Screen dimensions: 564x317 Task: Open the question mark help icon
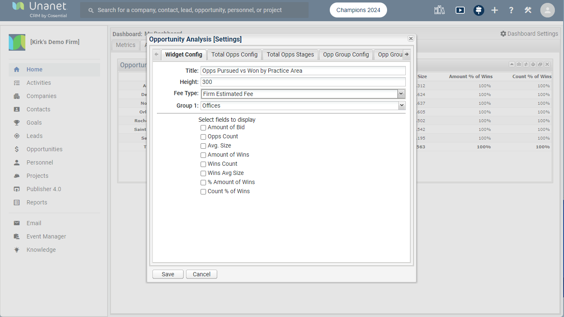[x=511, y=10]
